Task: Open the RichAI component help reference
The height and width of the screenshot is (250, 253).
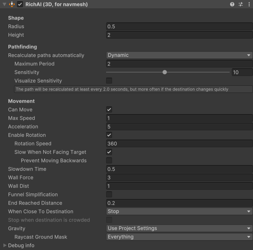Action: 232,4
